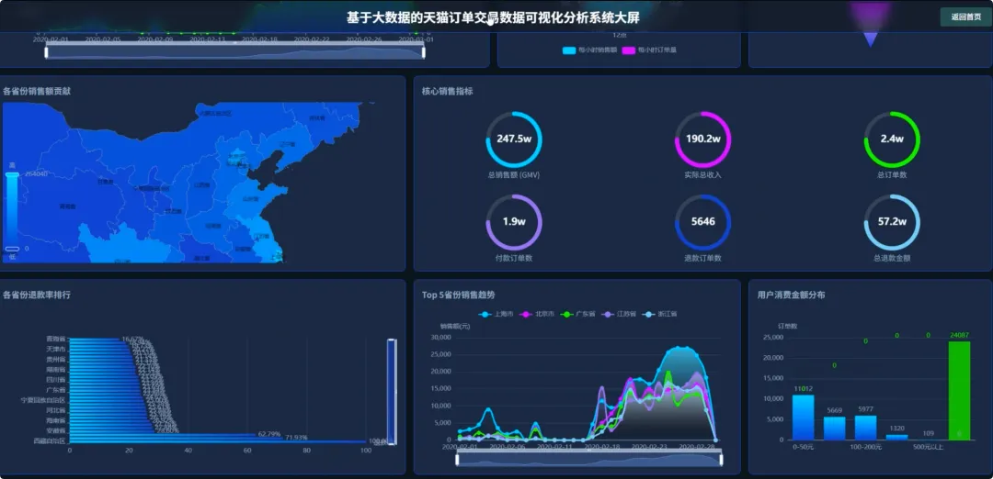Toggle the 上海市 legend series
Screen dimensions: 993x479
[x=496, y=314]
